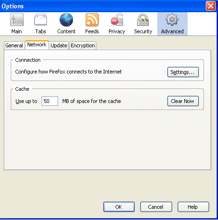The height and width of the screenshot is (220, 218).
Task: Close the Options dialog window
Action: point(211,6)
